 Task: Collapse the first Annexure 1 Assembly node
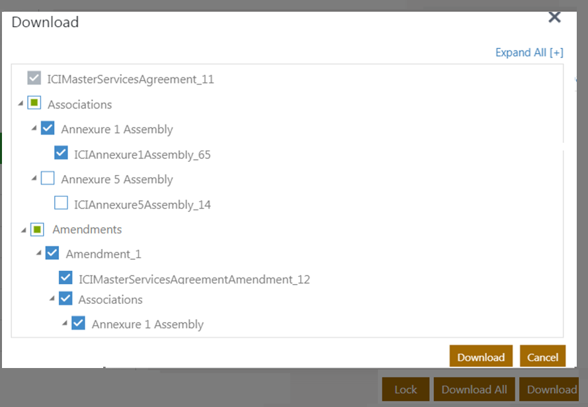pos(34,129)
